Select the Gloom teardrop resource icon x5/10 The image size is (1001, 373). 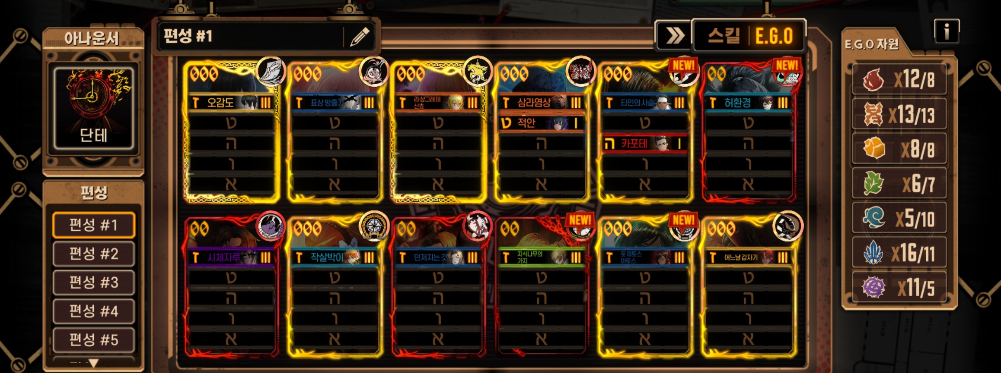point(873,218)
